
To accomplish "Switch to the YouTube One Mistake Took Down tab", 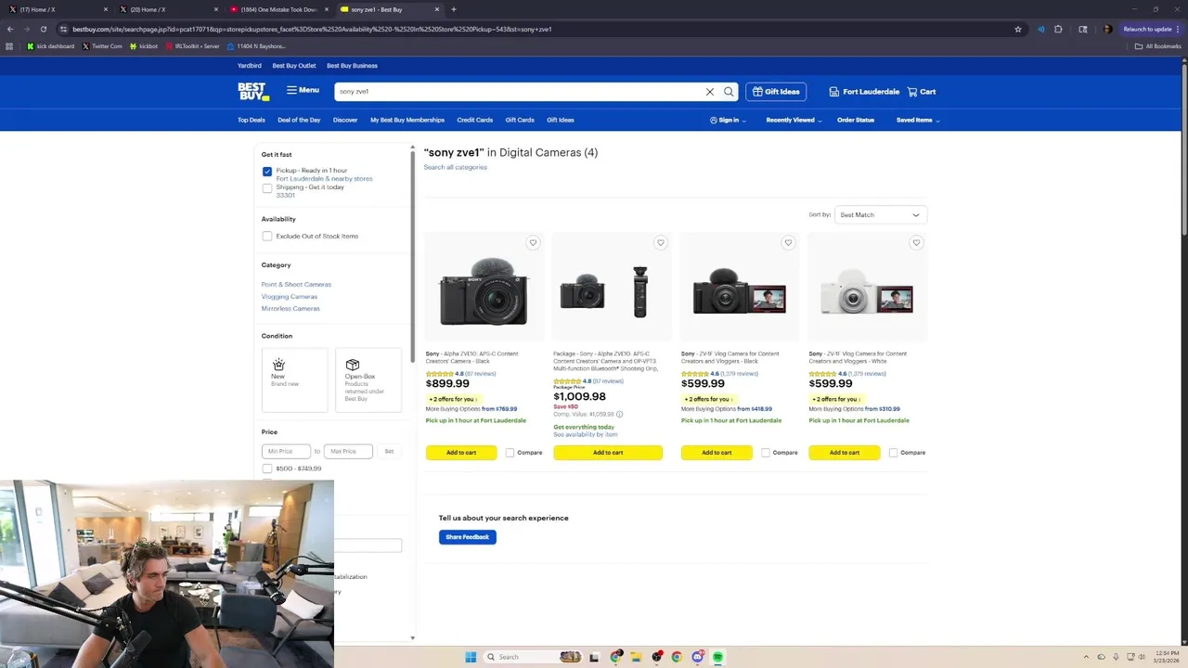I will (278, 9).
